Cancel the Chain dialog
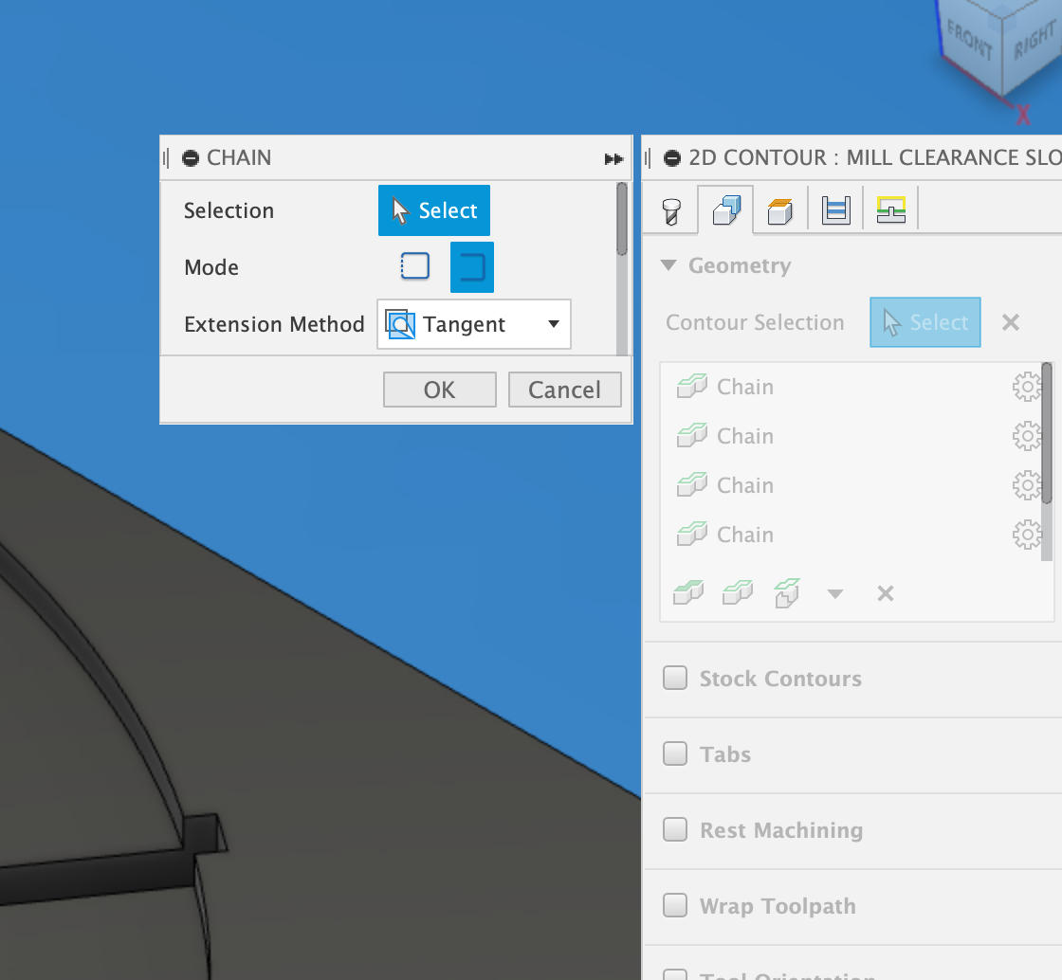This screenshot has height=980, width=1062. (564, 389)
